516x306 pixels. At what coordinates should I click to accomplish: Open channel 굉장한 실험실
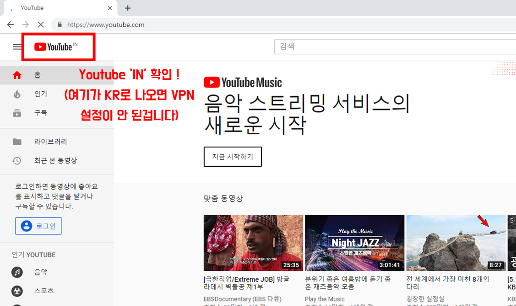pyautogui.click(x=425, y=299)
